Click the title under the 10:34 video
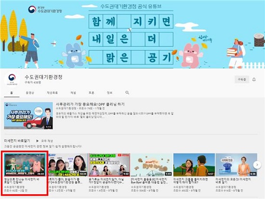Viewport: 265px width, 199px height. coord(66,181)
